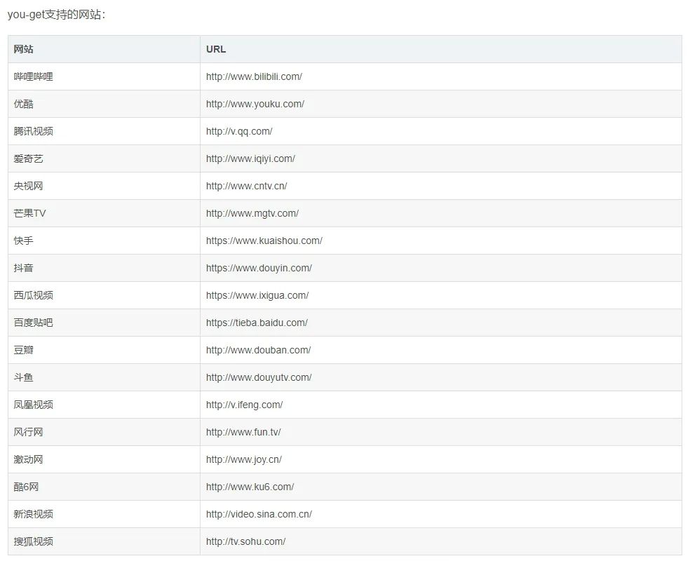Click the kuaishou.com URL
690x561 pixels.
[264, 241]
